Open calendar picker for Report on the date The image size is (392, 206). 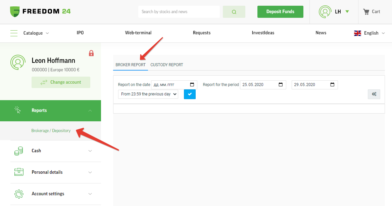pos(192,85)
